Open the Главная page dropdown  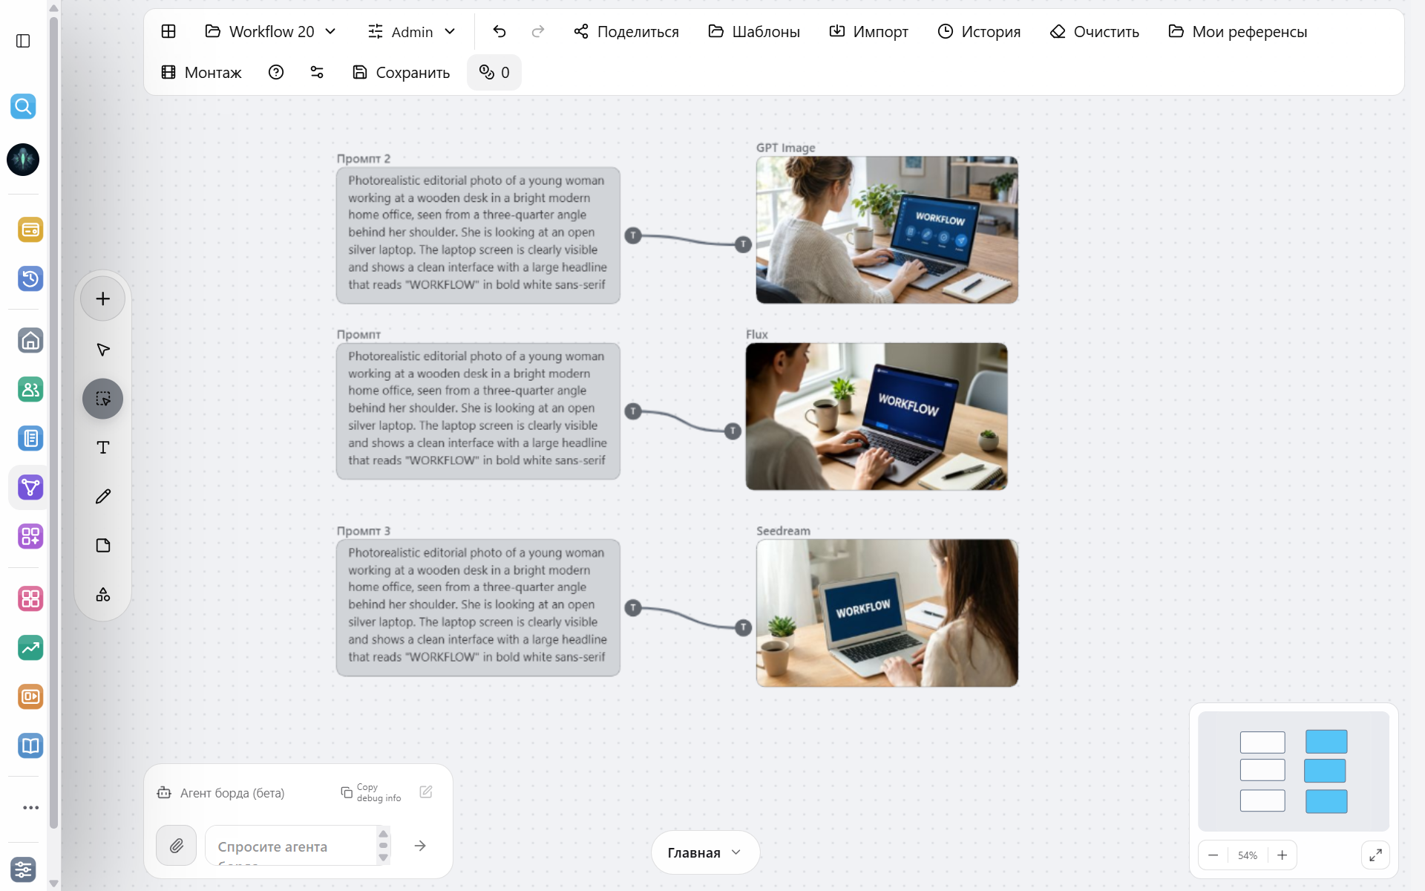[x=705, y=852]
